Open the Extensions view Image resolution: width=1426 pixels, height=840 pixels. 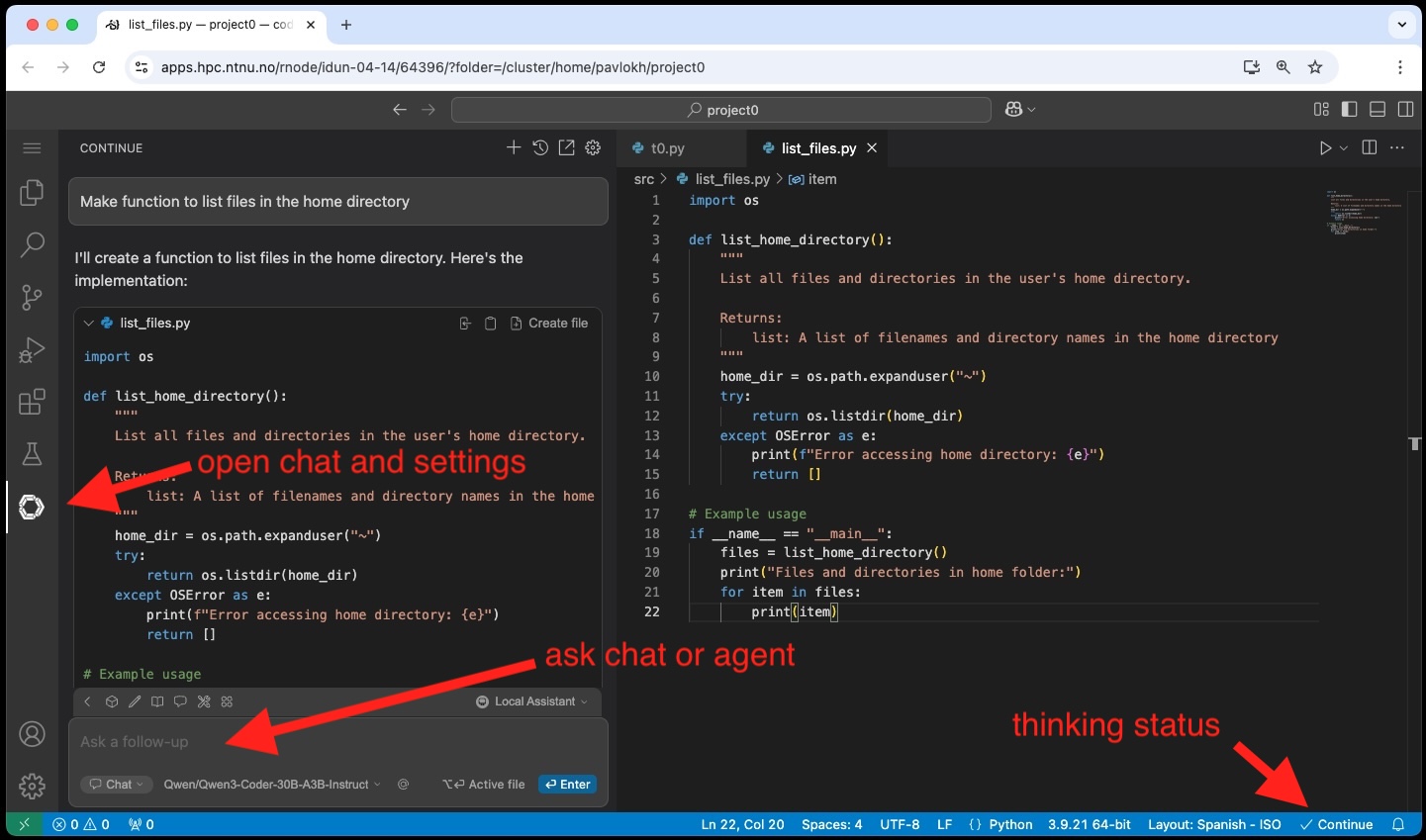(32, 402)
